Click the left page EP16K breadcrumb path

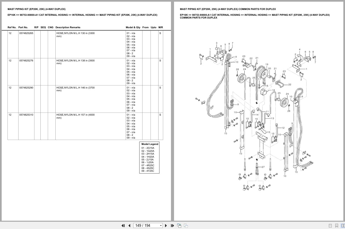[x=82, y=15]
